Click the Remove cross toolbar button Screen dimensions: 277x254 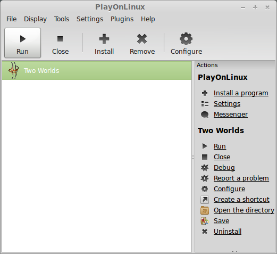[x=142, y=44]
